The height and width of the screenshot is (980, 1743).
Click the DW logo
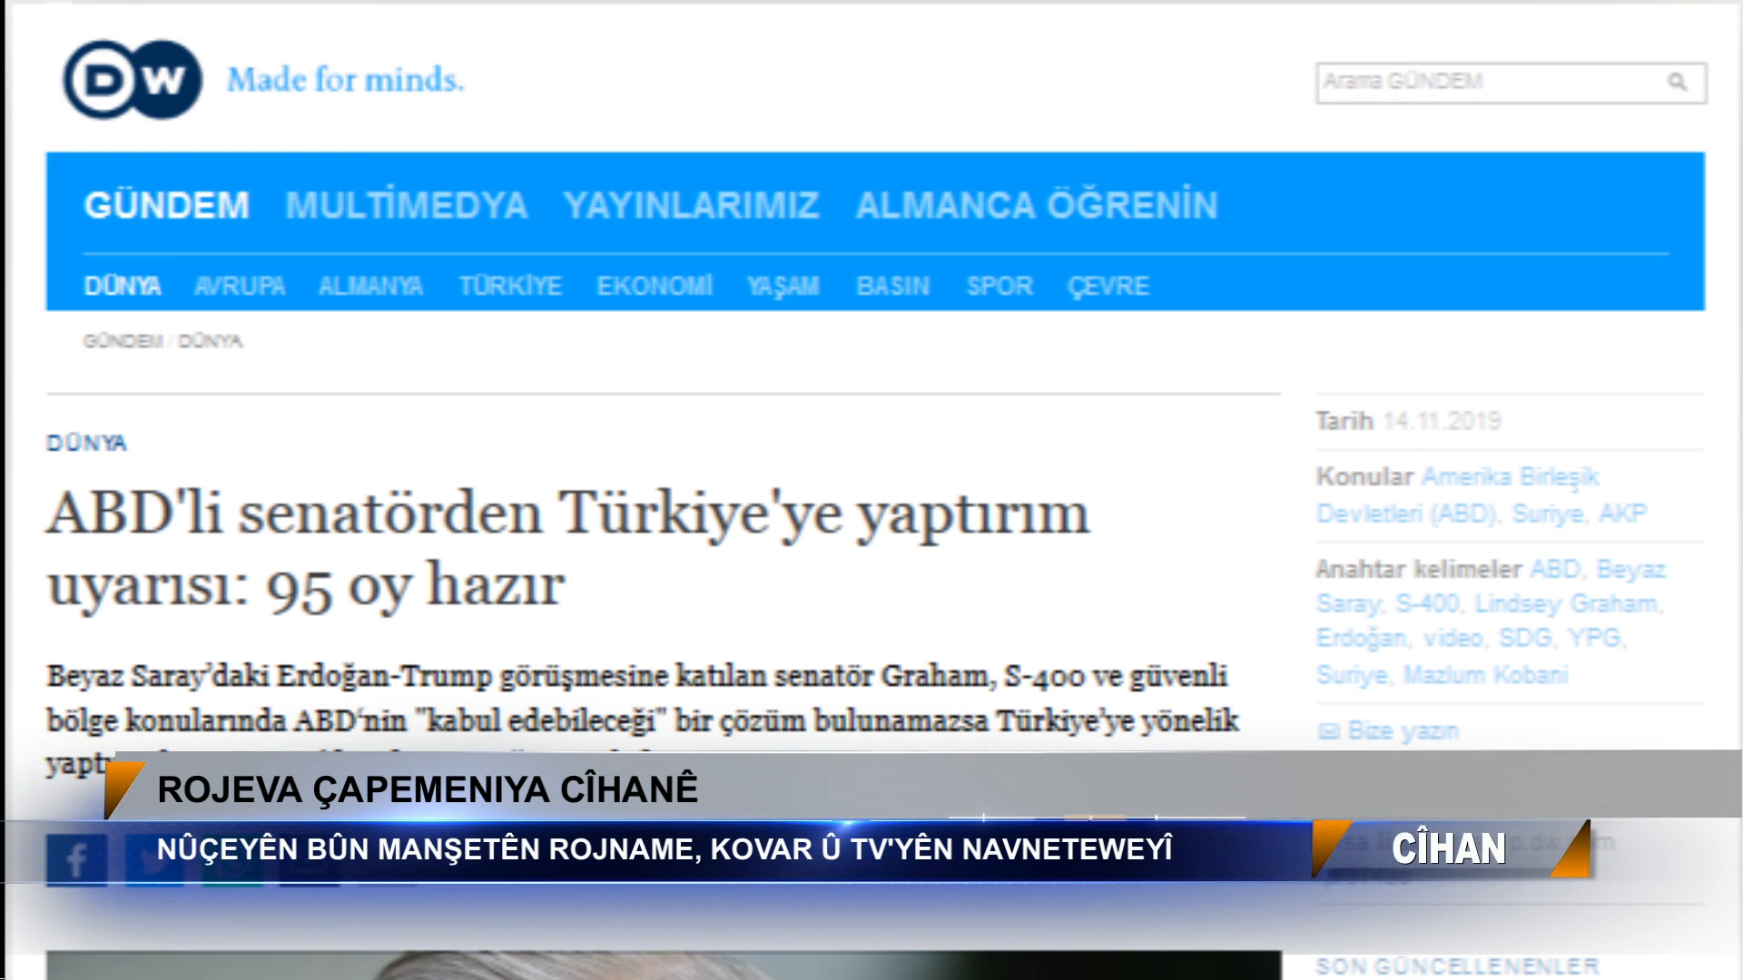coord(133,80)
